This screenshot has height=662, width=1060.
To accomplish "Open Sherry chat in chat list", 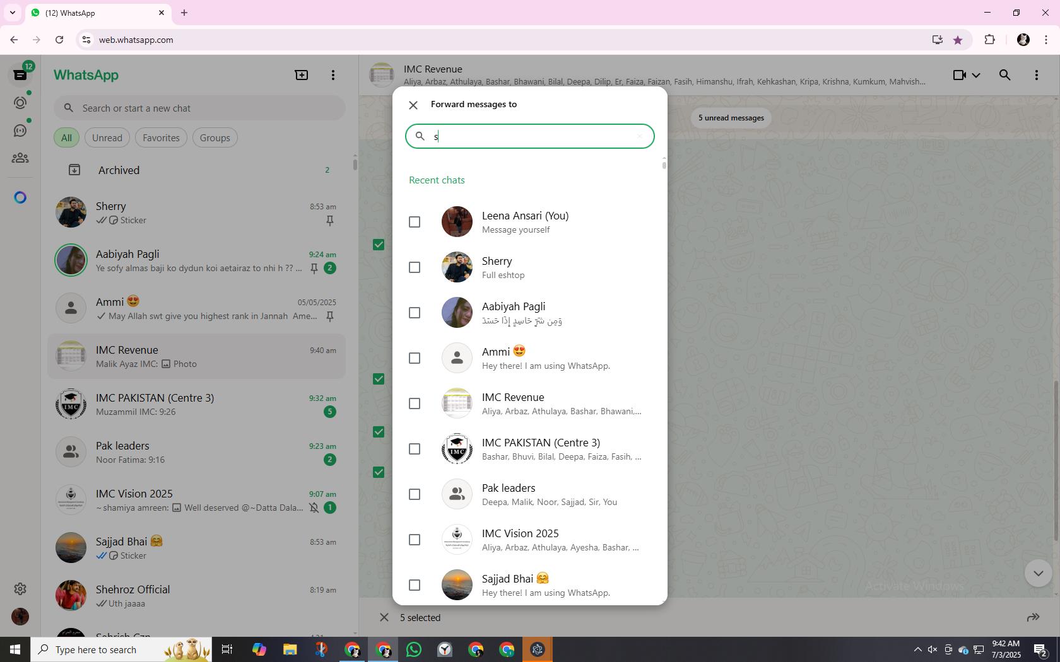I will click(x=196, y=213).
